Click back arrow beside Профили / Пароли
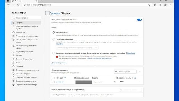 [x=47, y=13]
